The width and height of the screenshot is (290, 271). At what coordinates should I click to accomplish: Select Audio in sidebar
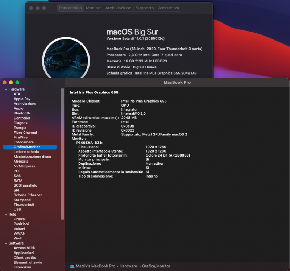pyautogui.click(x=18, y=109)
